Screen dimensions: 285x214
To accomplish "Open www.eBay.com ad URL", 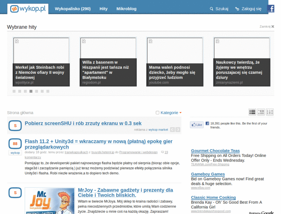I will [201, 188].
